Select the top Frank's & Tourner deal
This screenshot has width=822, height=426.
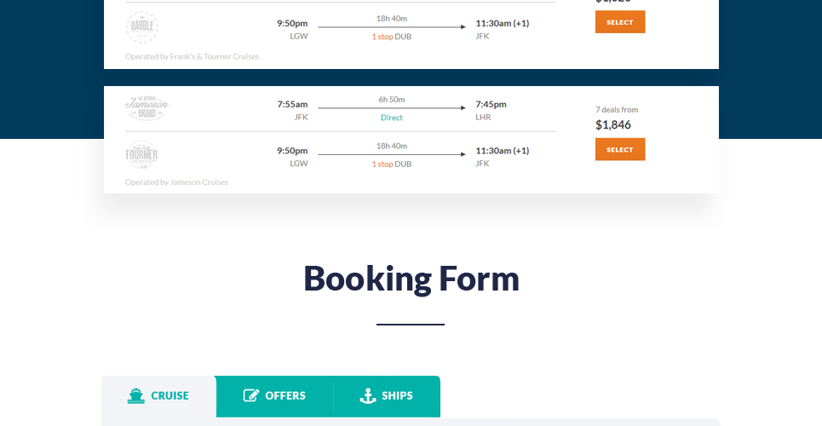point(620,22)
